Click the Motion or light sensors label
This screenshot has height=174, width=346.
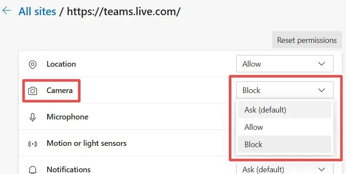tap(86, 143)
